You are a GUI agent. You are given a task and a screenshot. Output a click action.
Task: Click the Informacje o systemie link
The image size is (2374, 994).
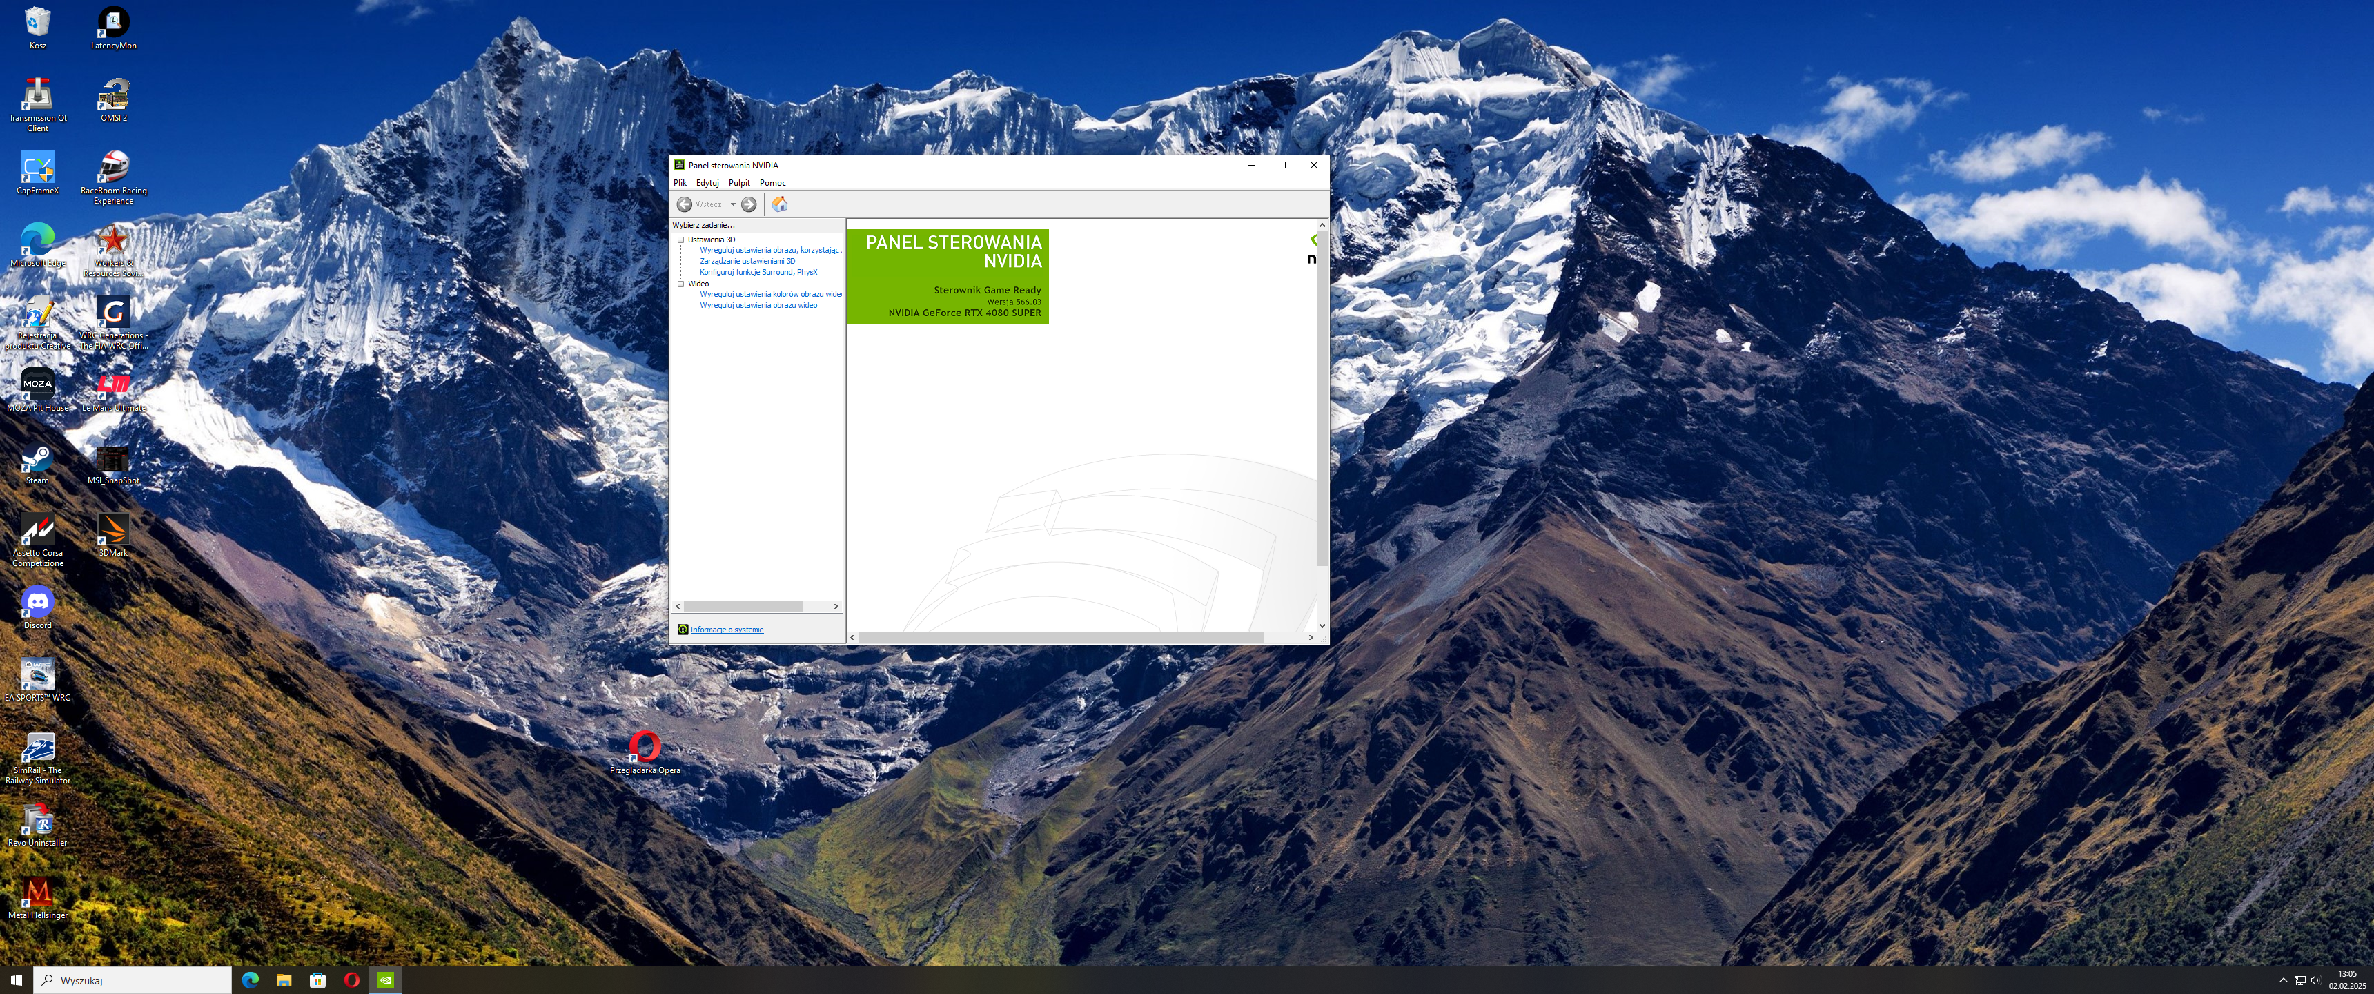coord(726,630)
